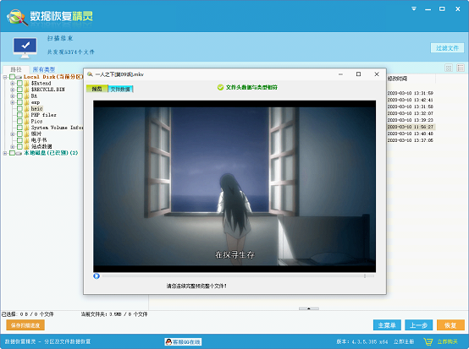
Task: Select the 本地磁盘(已识别)(2) tree item
Action: (x=51, y=153)
